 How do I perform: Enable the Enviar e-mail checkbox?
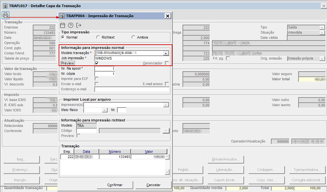click(x=97, y=84)
